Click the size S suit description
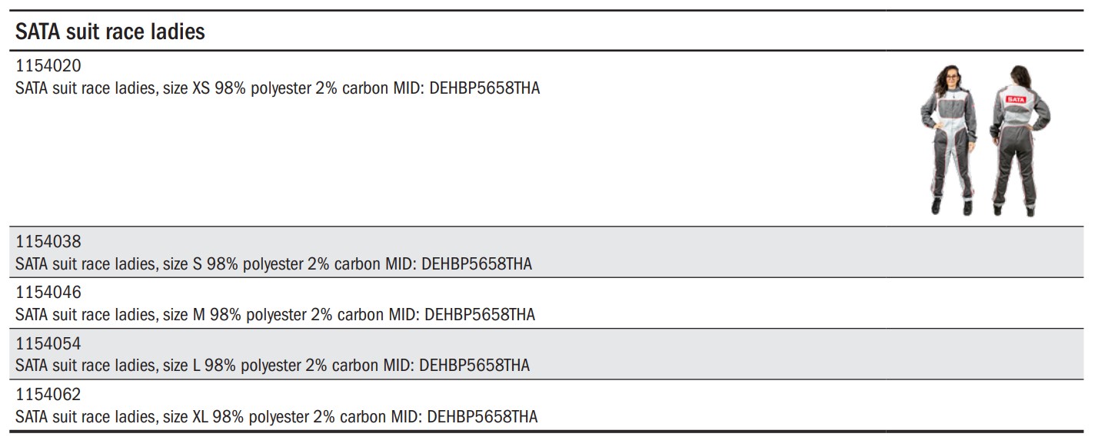The width and height of the screenshot is (1108, 437). tap(274, 264)
